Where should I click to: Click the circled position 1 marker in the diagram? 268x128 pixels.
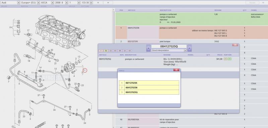(x=85, y=70)
